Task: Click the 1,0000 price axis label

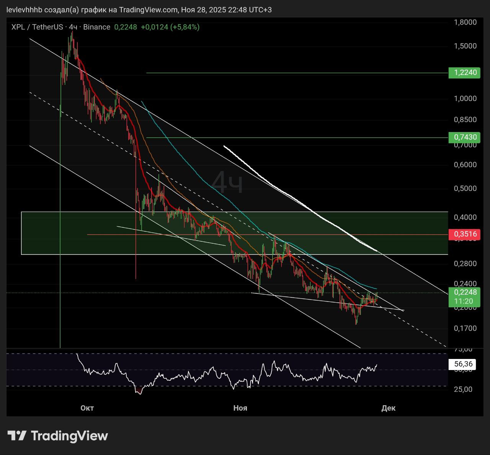Action: point(465,99)
